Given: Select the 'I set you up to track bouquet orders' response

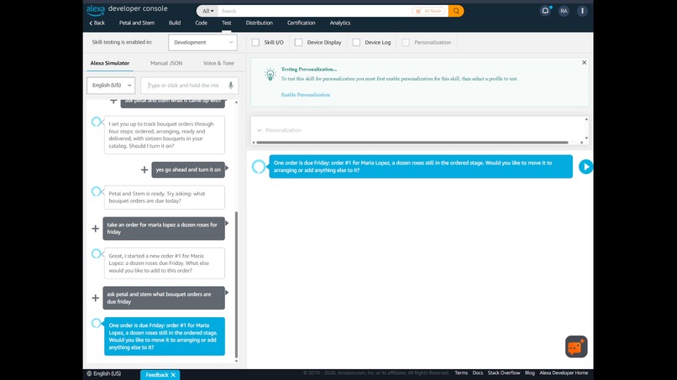Looking at the screenshot, I should pos(165,135).
